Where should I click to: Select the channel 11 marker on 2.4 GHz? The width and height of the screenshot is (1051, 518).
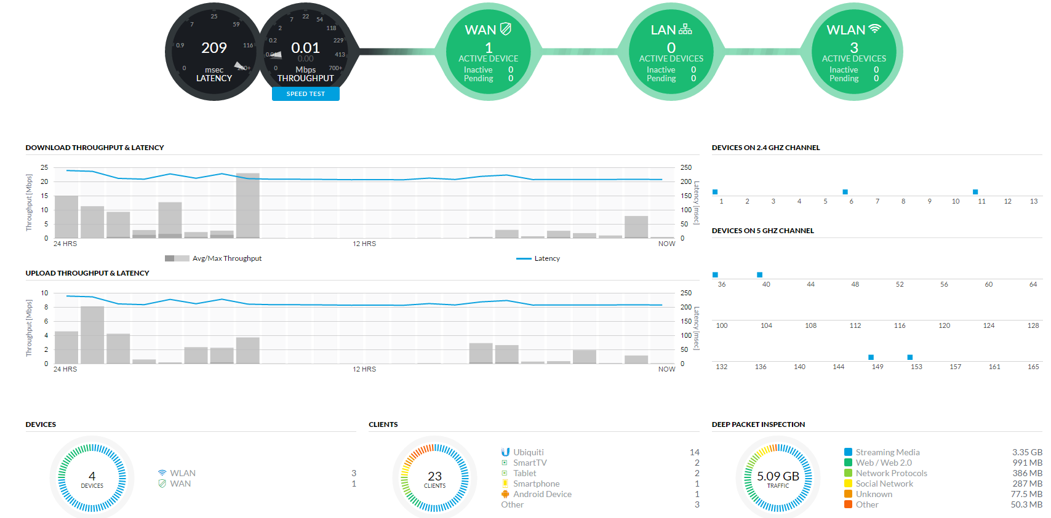tap(975, 192)
